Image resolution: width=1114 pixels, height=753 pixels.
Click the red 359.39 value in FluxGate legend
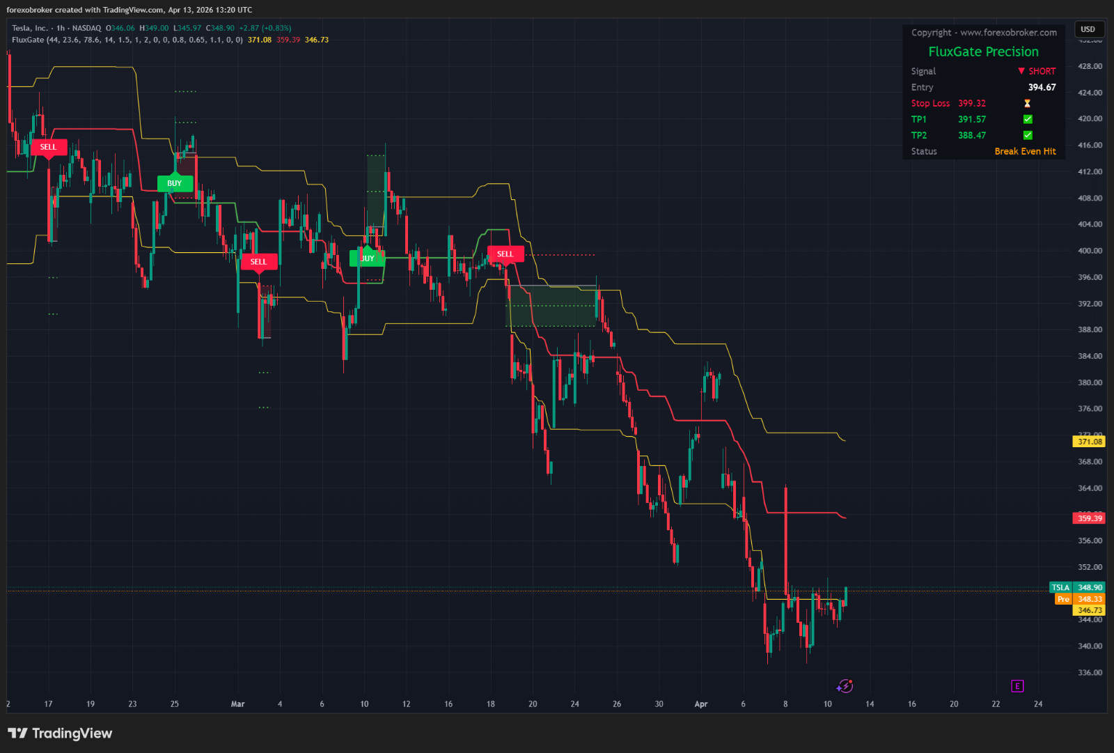288,40
